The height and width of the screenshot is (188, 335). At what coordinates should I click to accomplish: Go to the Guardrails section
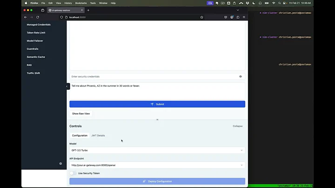click(33, 49)
